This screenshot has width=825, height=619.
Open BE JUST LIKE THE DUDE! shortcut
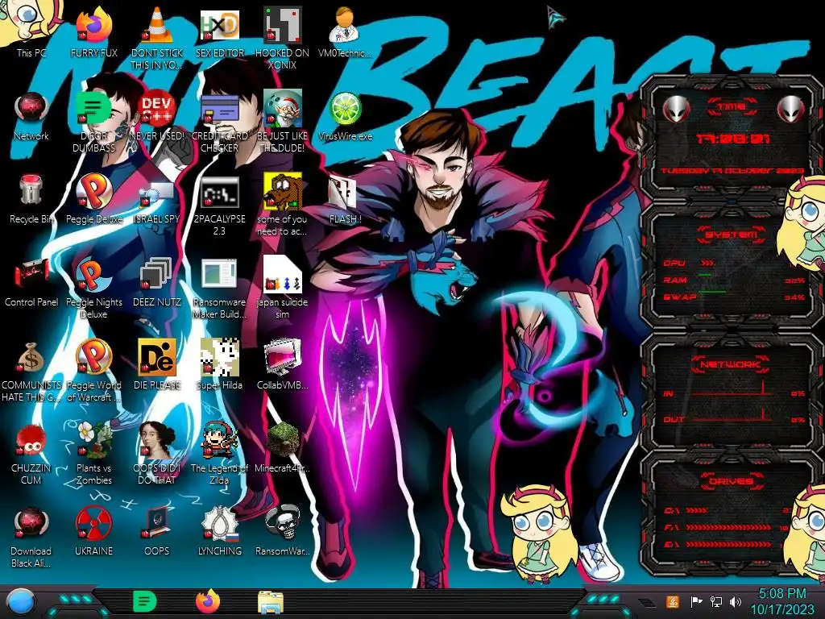pos(283,123)
